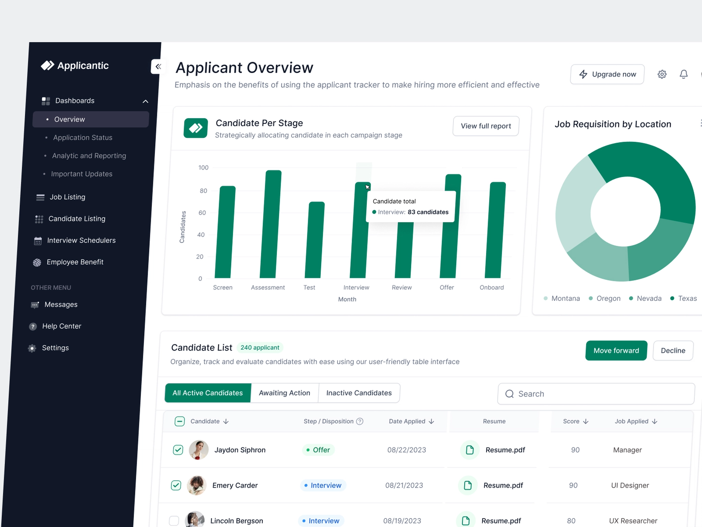Click the Messages chat icon
Screen dimensions: 702x527
pos(35,305)
